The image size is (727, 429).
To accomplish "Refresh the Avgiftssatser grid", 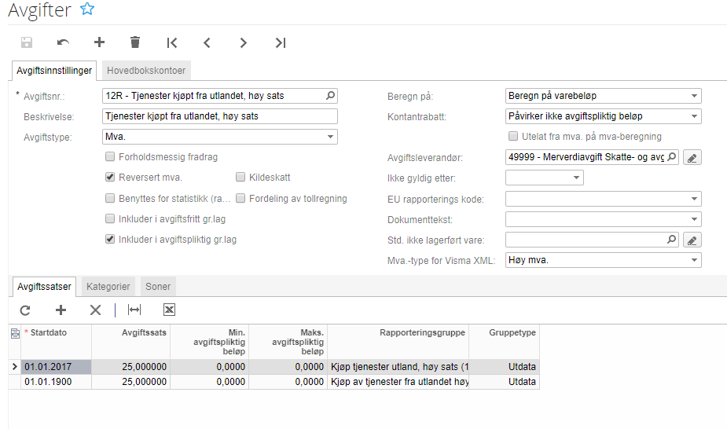I will (x=25, y=310).
